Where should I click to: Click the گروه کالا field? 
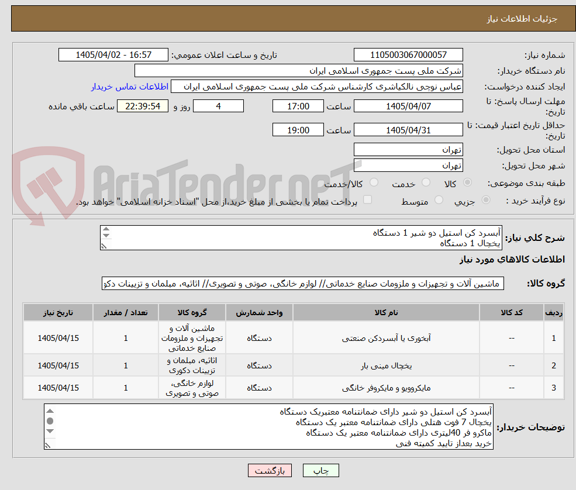point(303,284)
